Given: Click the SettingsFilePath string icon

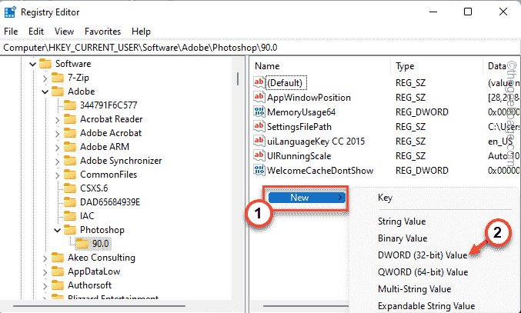Looking at the screenshot, I should (x=259, y=127).
